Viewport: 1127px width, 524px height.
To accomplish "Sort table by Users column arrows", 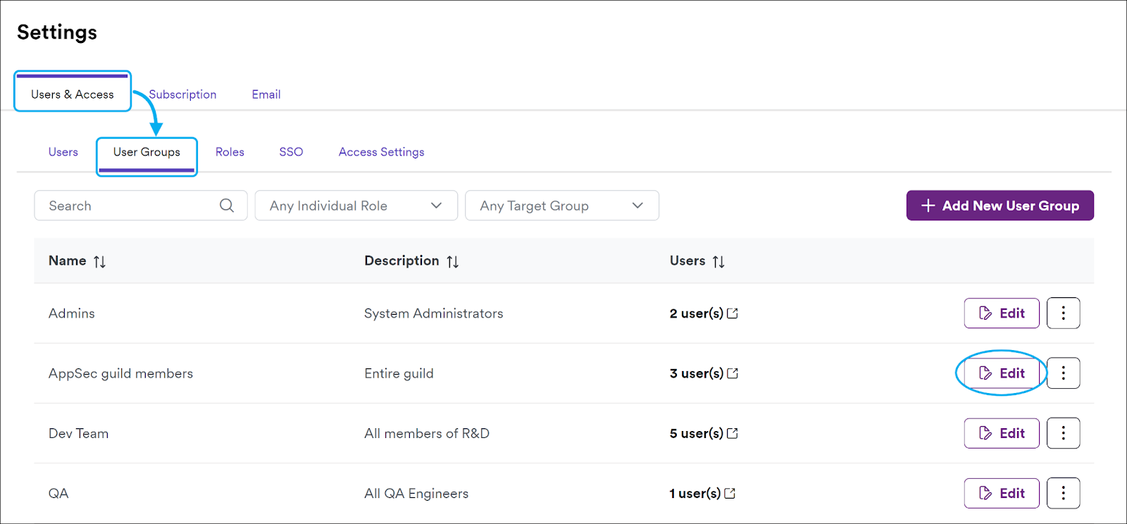I will coord(718,261).
